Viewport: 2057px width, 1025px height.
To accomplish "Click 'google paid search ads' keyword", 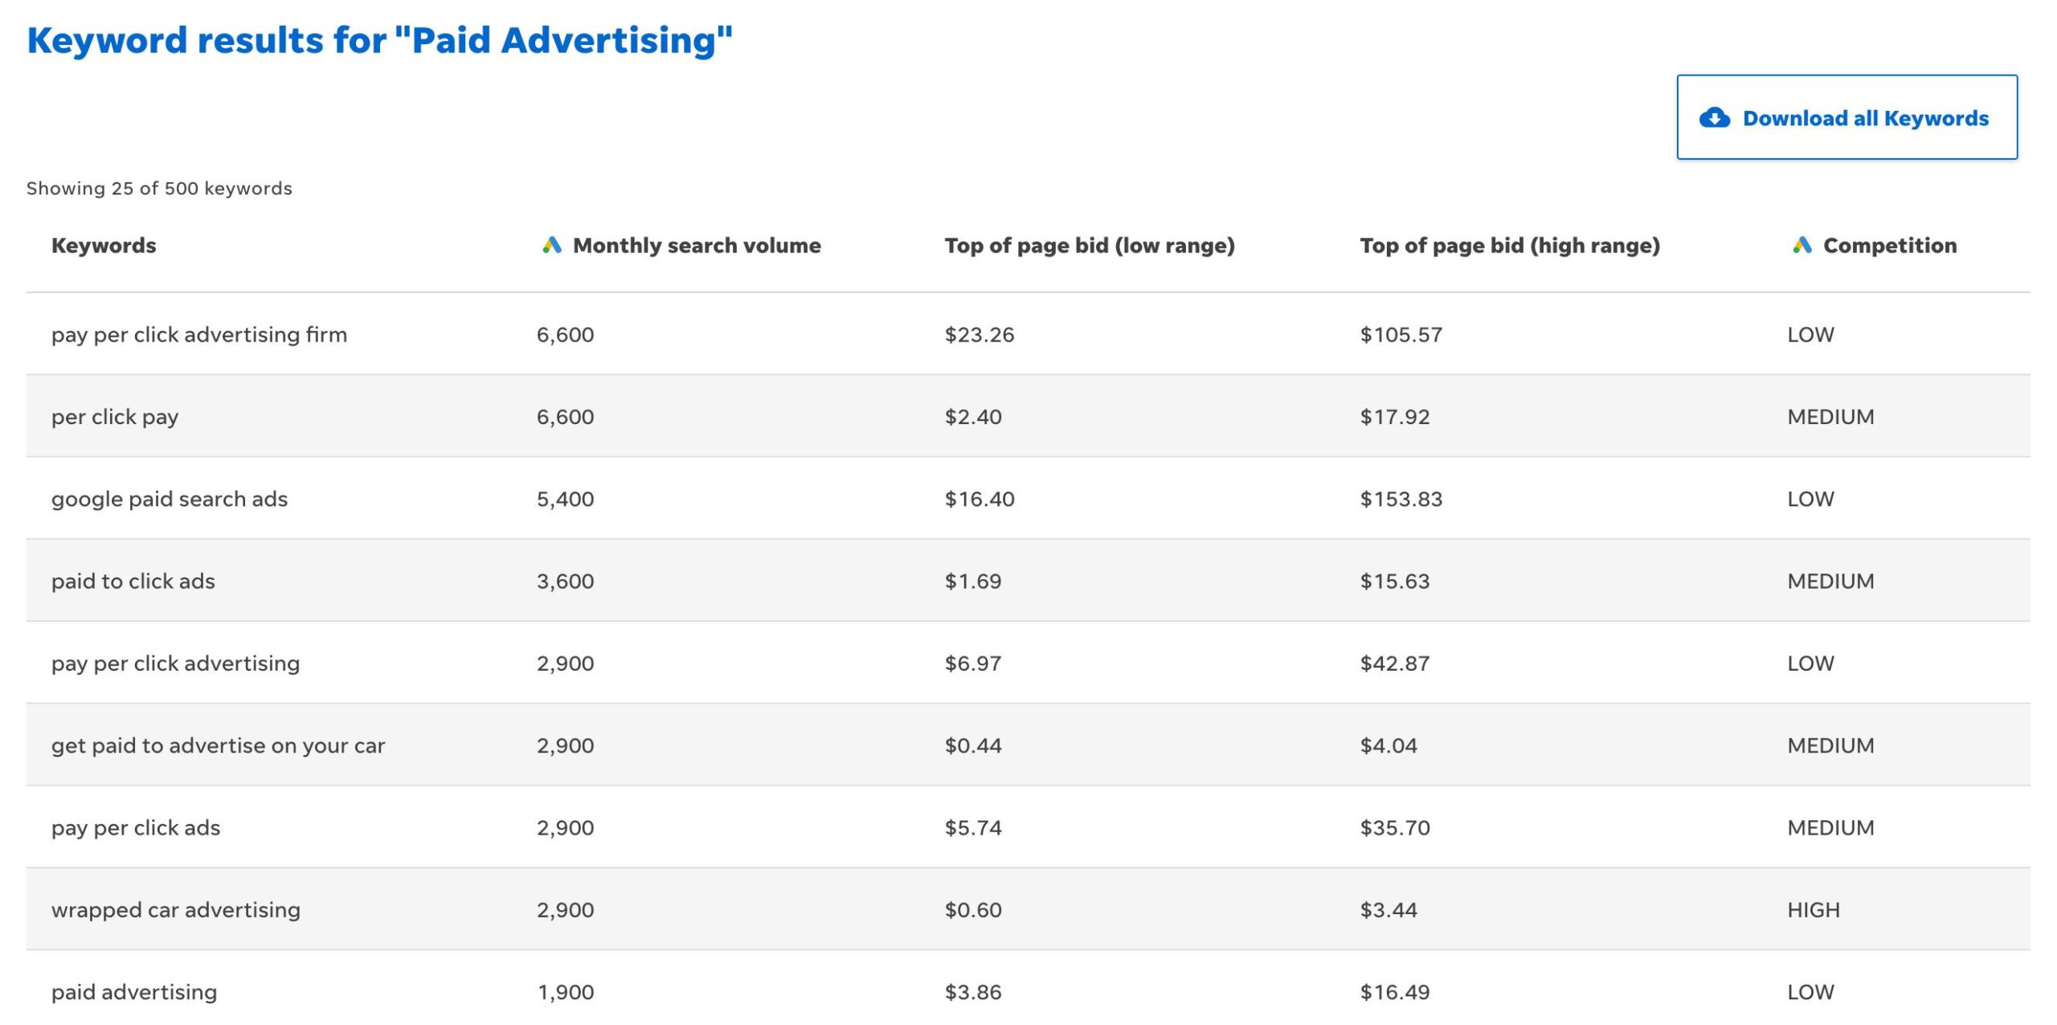I will [x=169, y=499].
